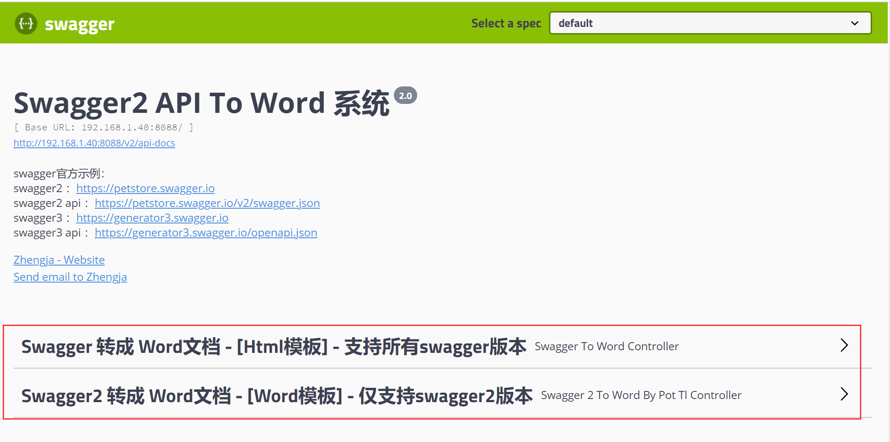Screen dimensions: 890x442
Task: Click the Swagger logo icon
Action: click(26, 23)
